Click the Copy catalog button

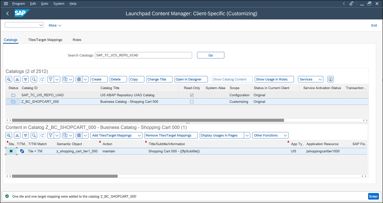pos(137,79)
